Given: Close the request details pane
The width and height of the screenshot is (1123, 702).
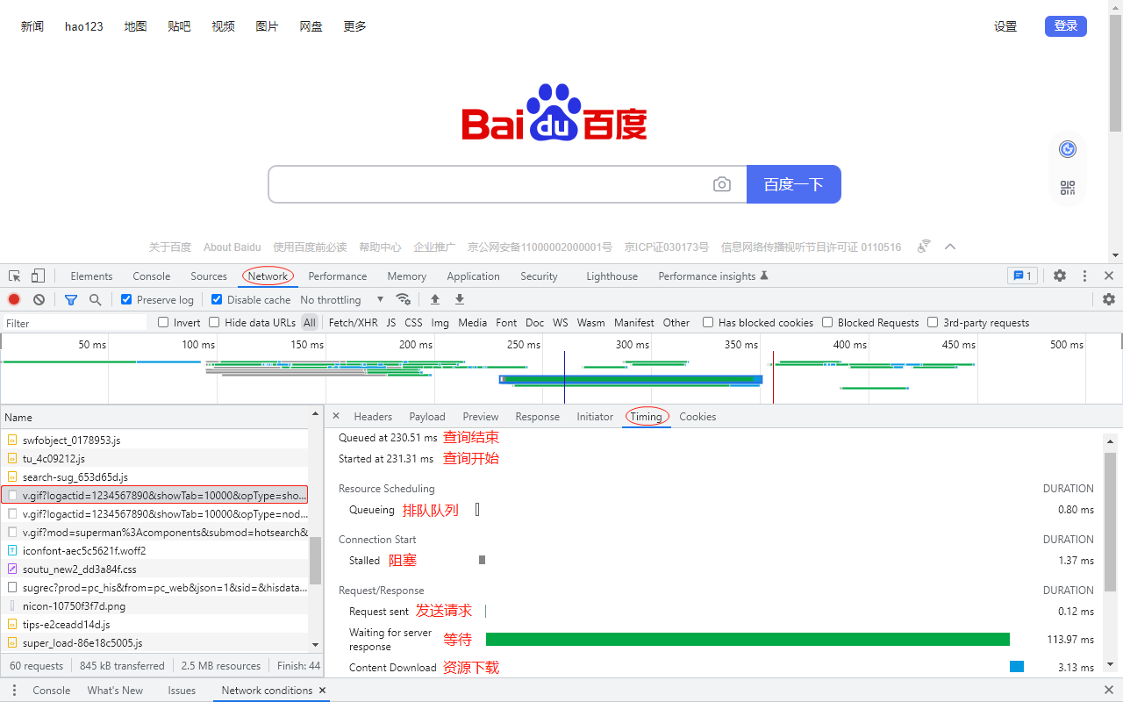Looking at the screenshot, I should [336, 416].
